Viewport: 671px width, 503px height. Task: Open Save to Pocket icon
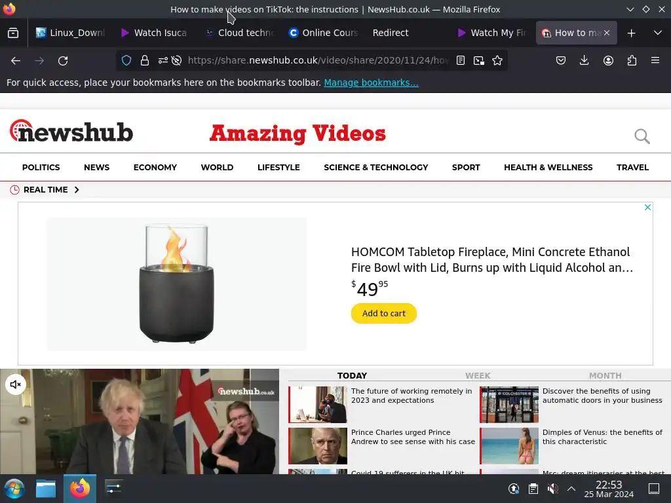[x=561, y=61]
